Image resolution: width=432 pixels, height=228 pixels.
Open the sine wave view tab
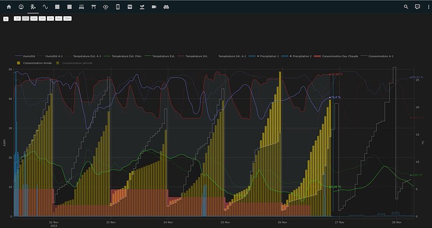(x=45, y=7)
